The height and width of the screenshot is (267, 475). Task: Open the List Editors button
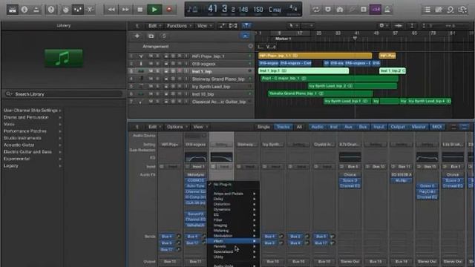coord(427,10)
